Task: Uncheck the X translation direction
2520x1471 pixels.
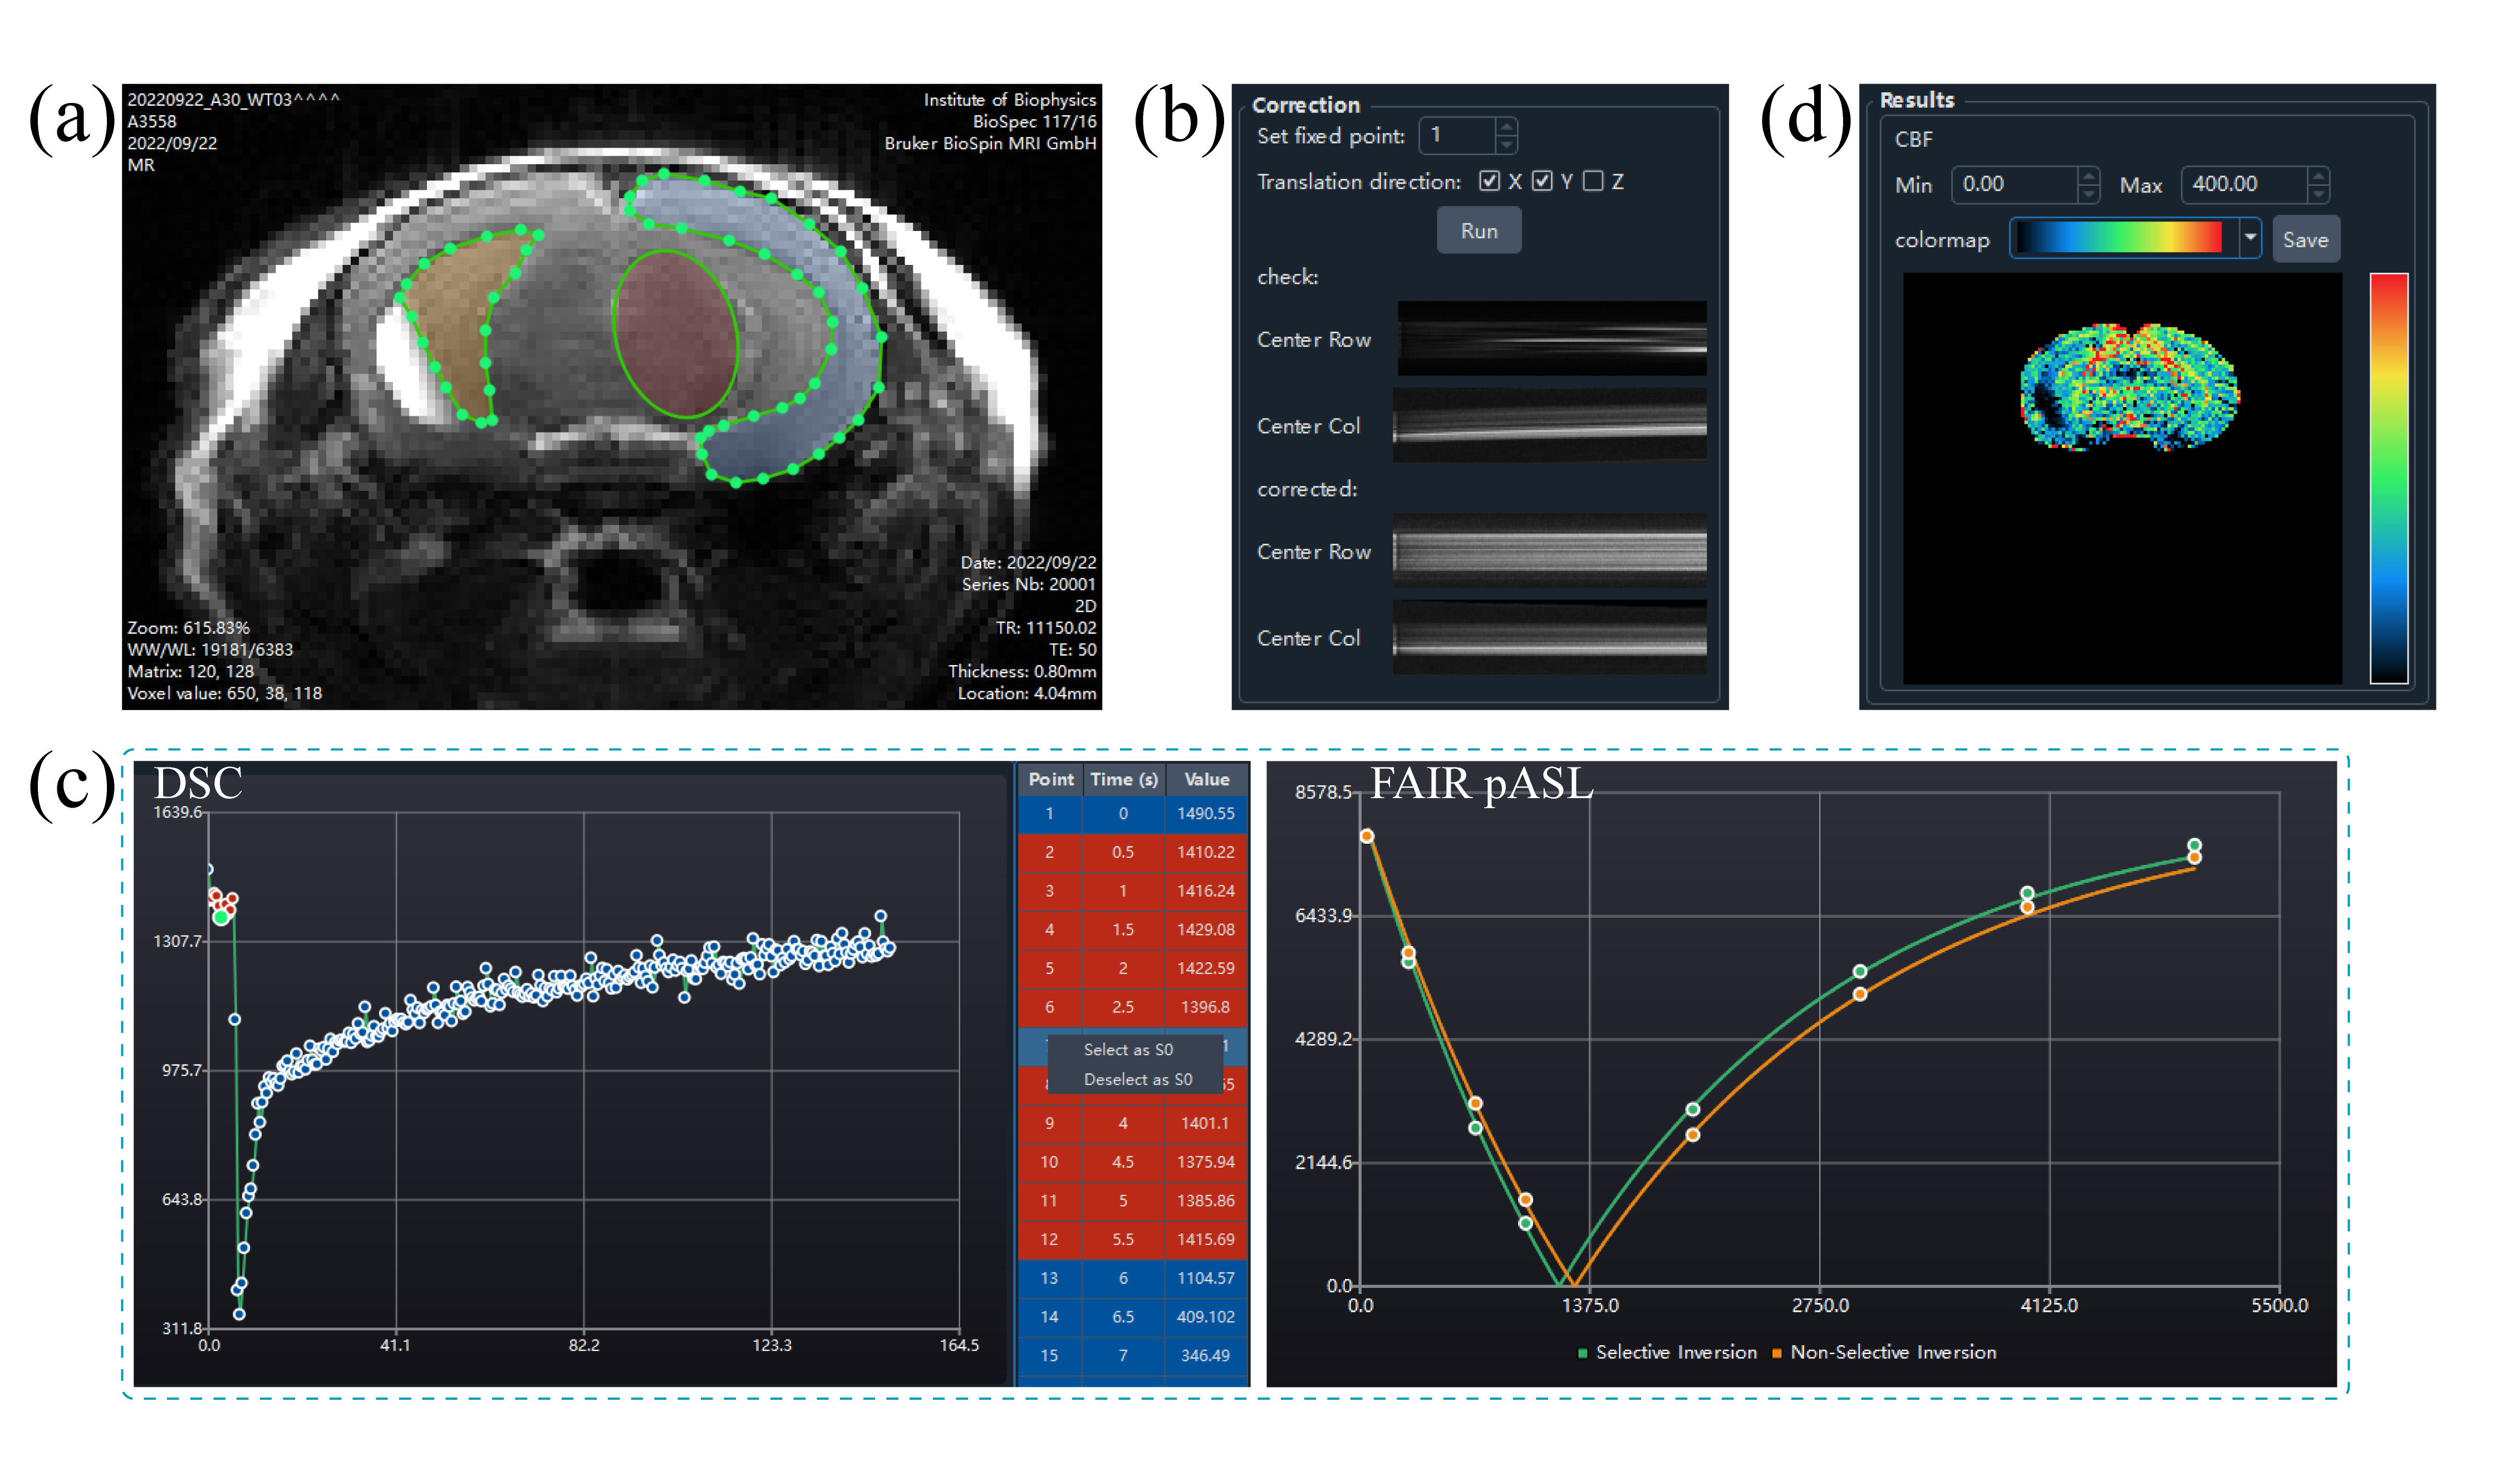Action: pyautogui.click(x=1490, y=181)
